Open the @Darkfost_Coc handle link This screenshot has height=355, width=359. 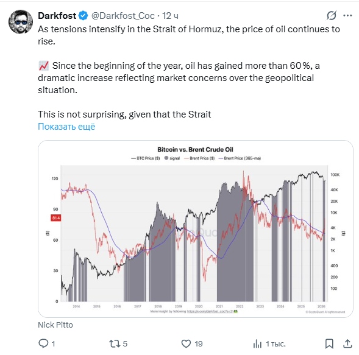tap(123, 16)
